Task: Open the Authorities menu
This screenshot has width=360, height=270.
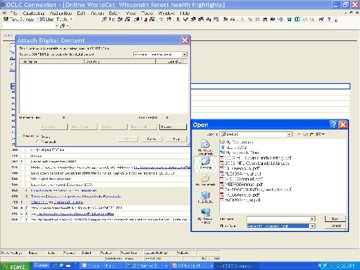Action: [x=60, y=13]
